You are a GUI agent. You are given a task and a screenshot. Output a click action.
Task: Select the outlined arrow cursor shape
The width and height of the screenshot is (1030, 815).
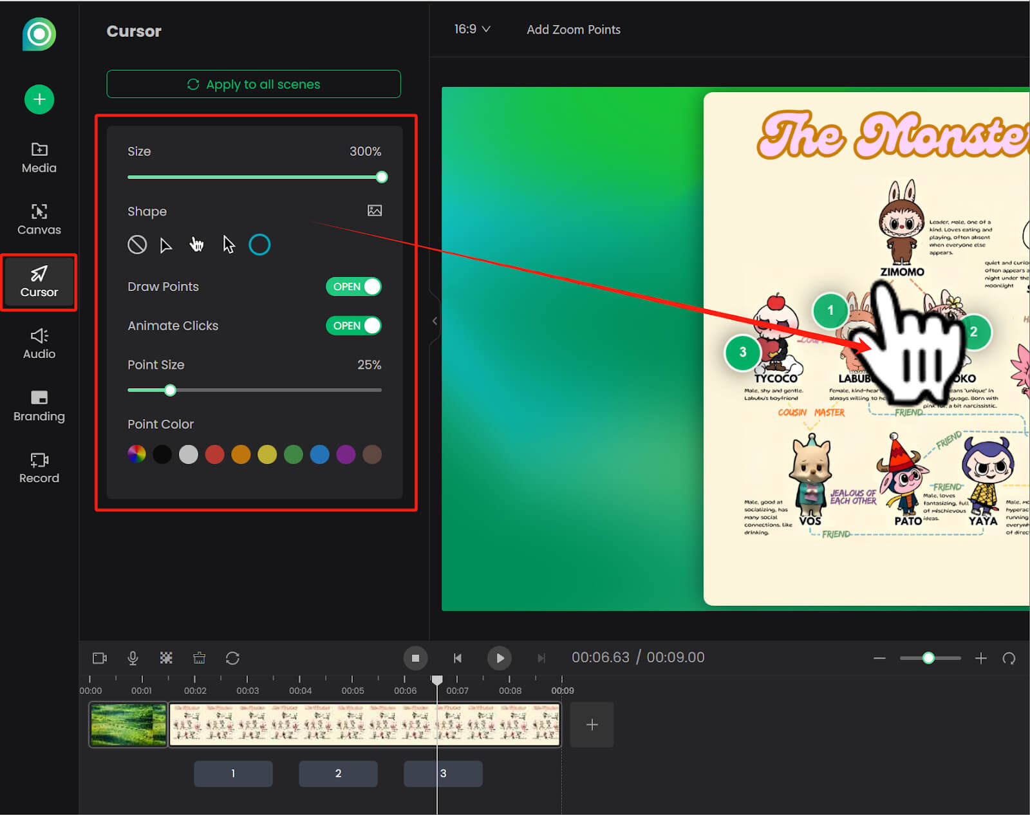pos(165,245)
